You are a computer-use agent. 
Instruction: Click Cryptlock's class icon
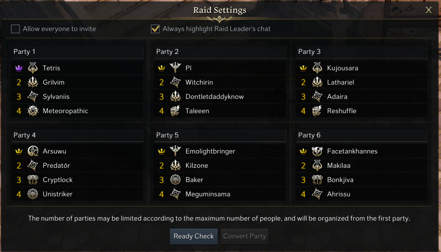point(33,180)
